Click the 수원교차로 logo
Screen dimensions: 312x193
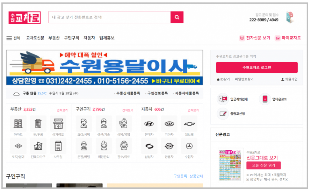25,18
